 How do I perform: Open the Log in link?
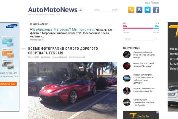pos(148,2)
